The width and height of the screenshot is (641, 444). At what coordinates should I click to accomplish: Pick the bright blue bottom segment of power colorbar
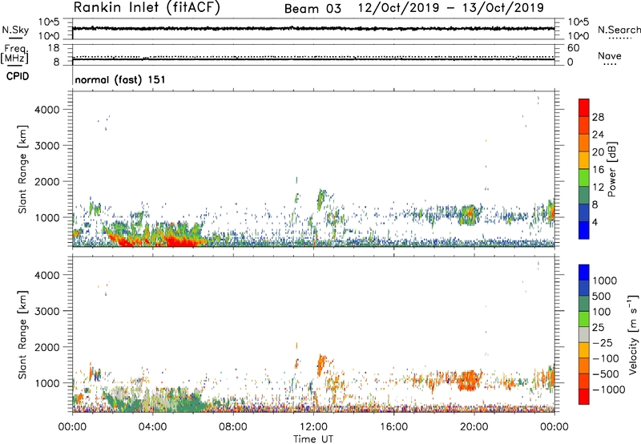(584, 230)
